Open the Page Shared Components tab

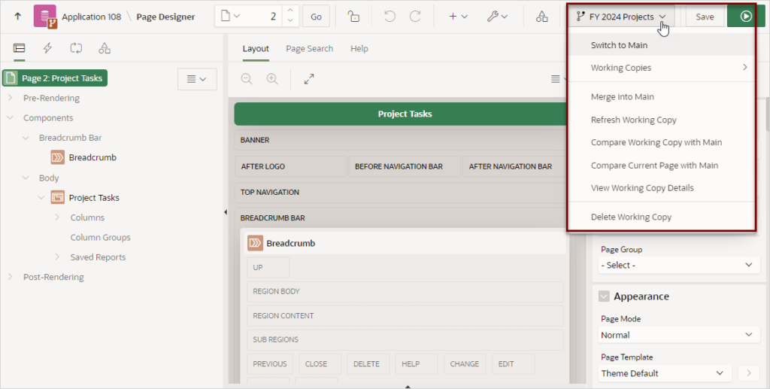105,48
